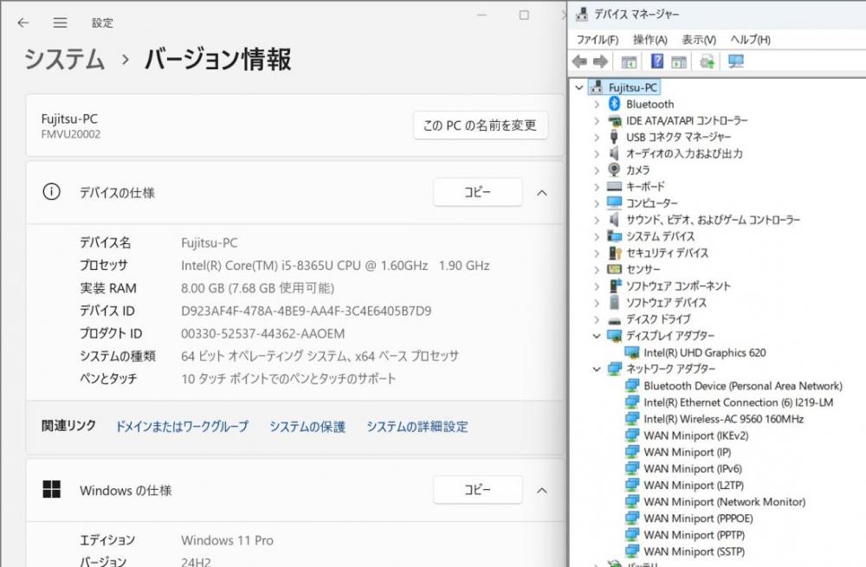
Task: Go back with the Settings back arrow
Action: click(x=23, y=23)
